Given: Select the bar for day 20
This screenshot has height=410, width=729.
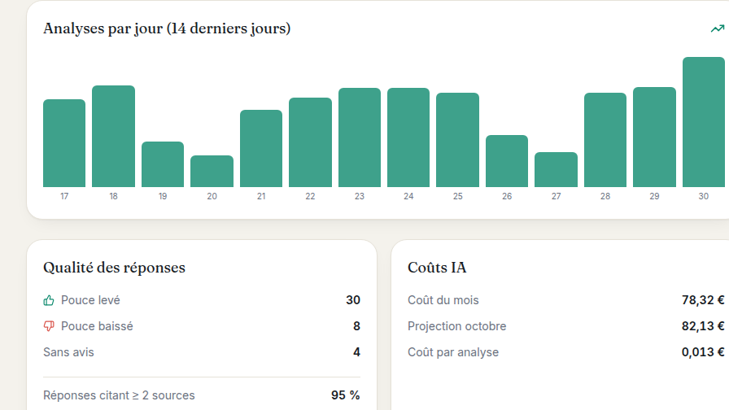Looking at the screenshot, I should tap(212, 172).
